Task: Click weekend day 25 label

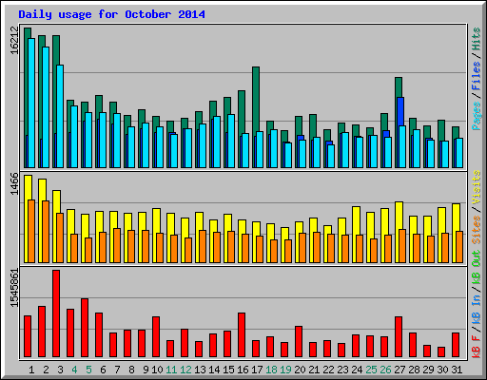Action: pyautogui.click(x=371, y=370)
